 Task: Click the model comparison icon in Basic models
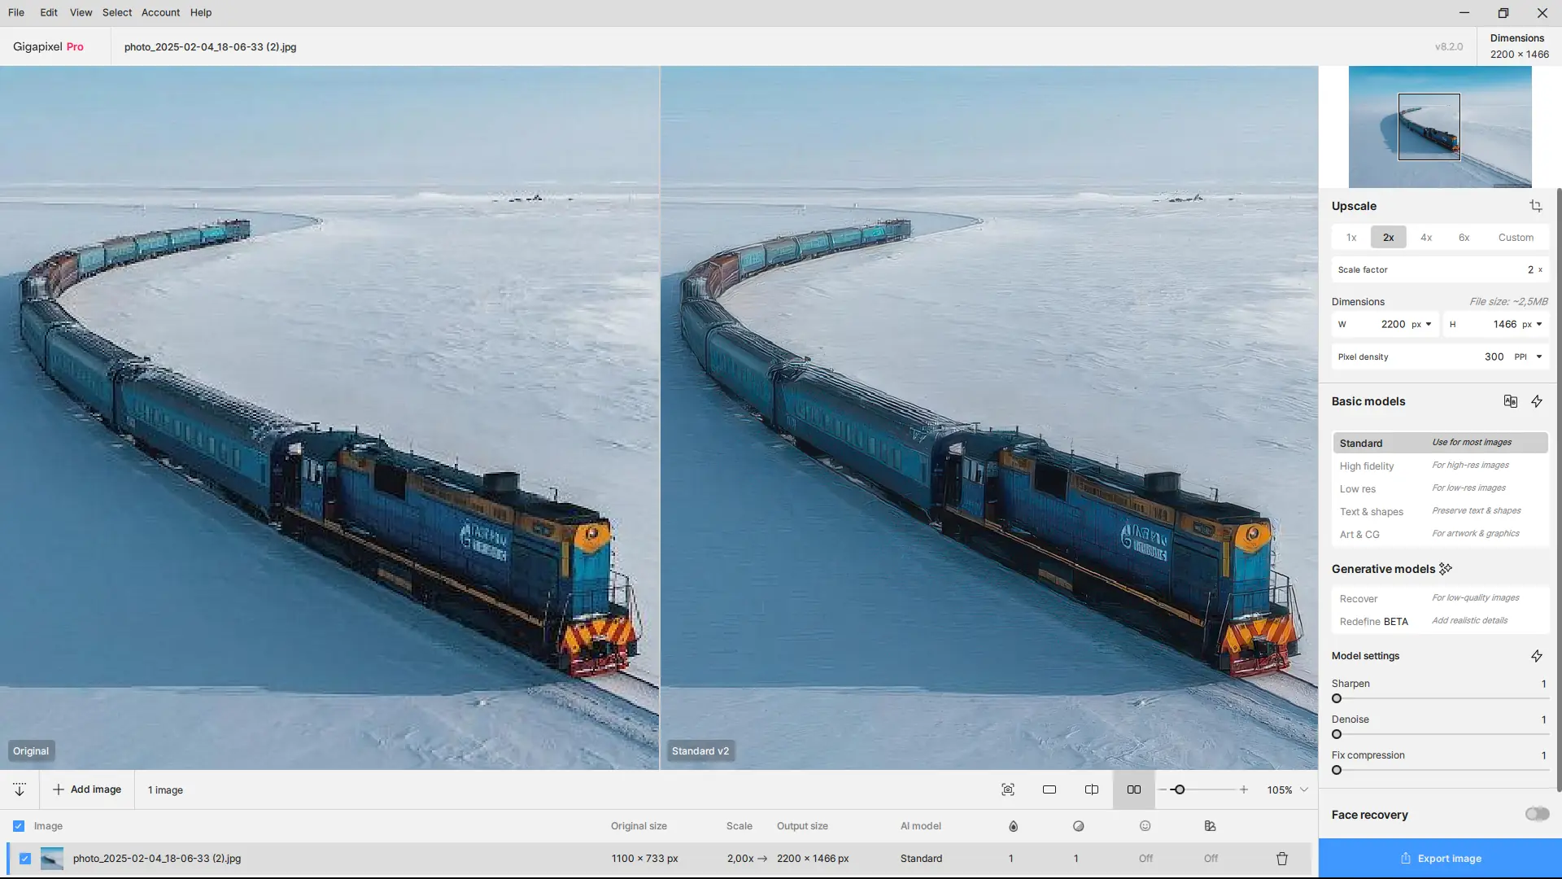pyautogui.click(x=1511, y=401)
